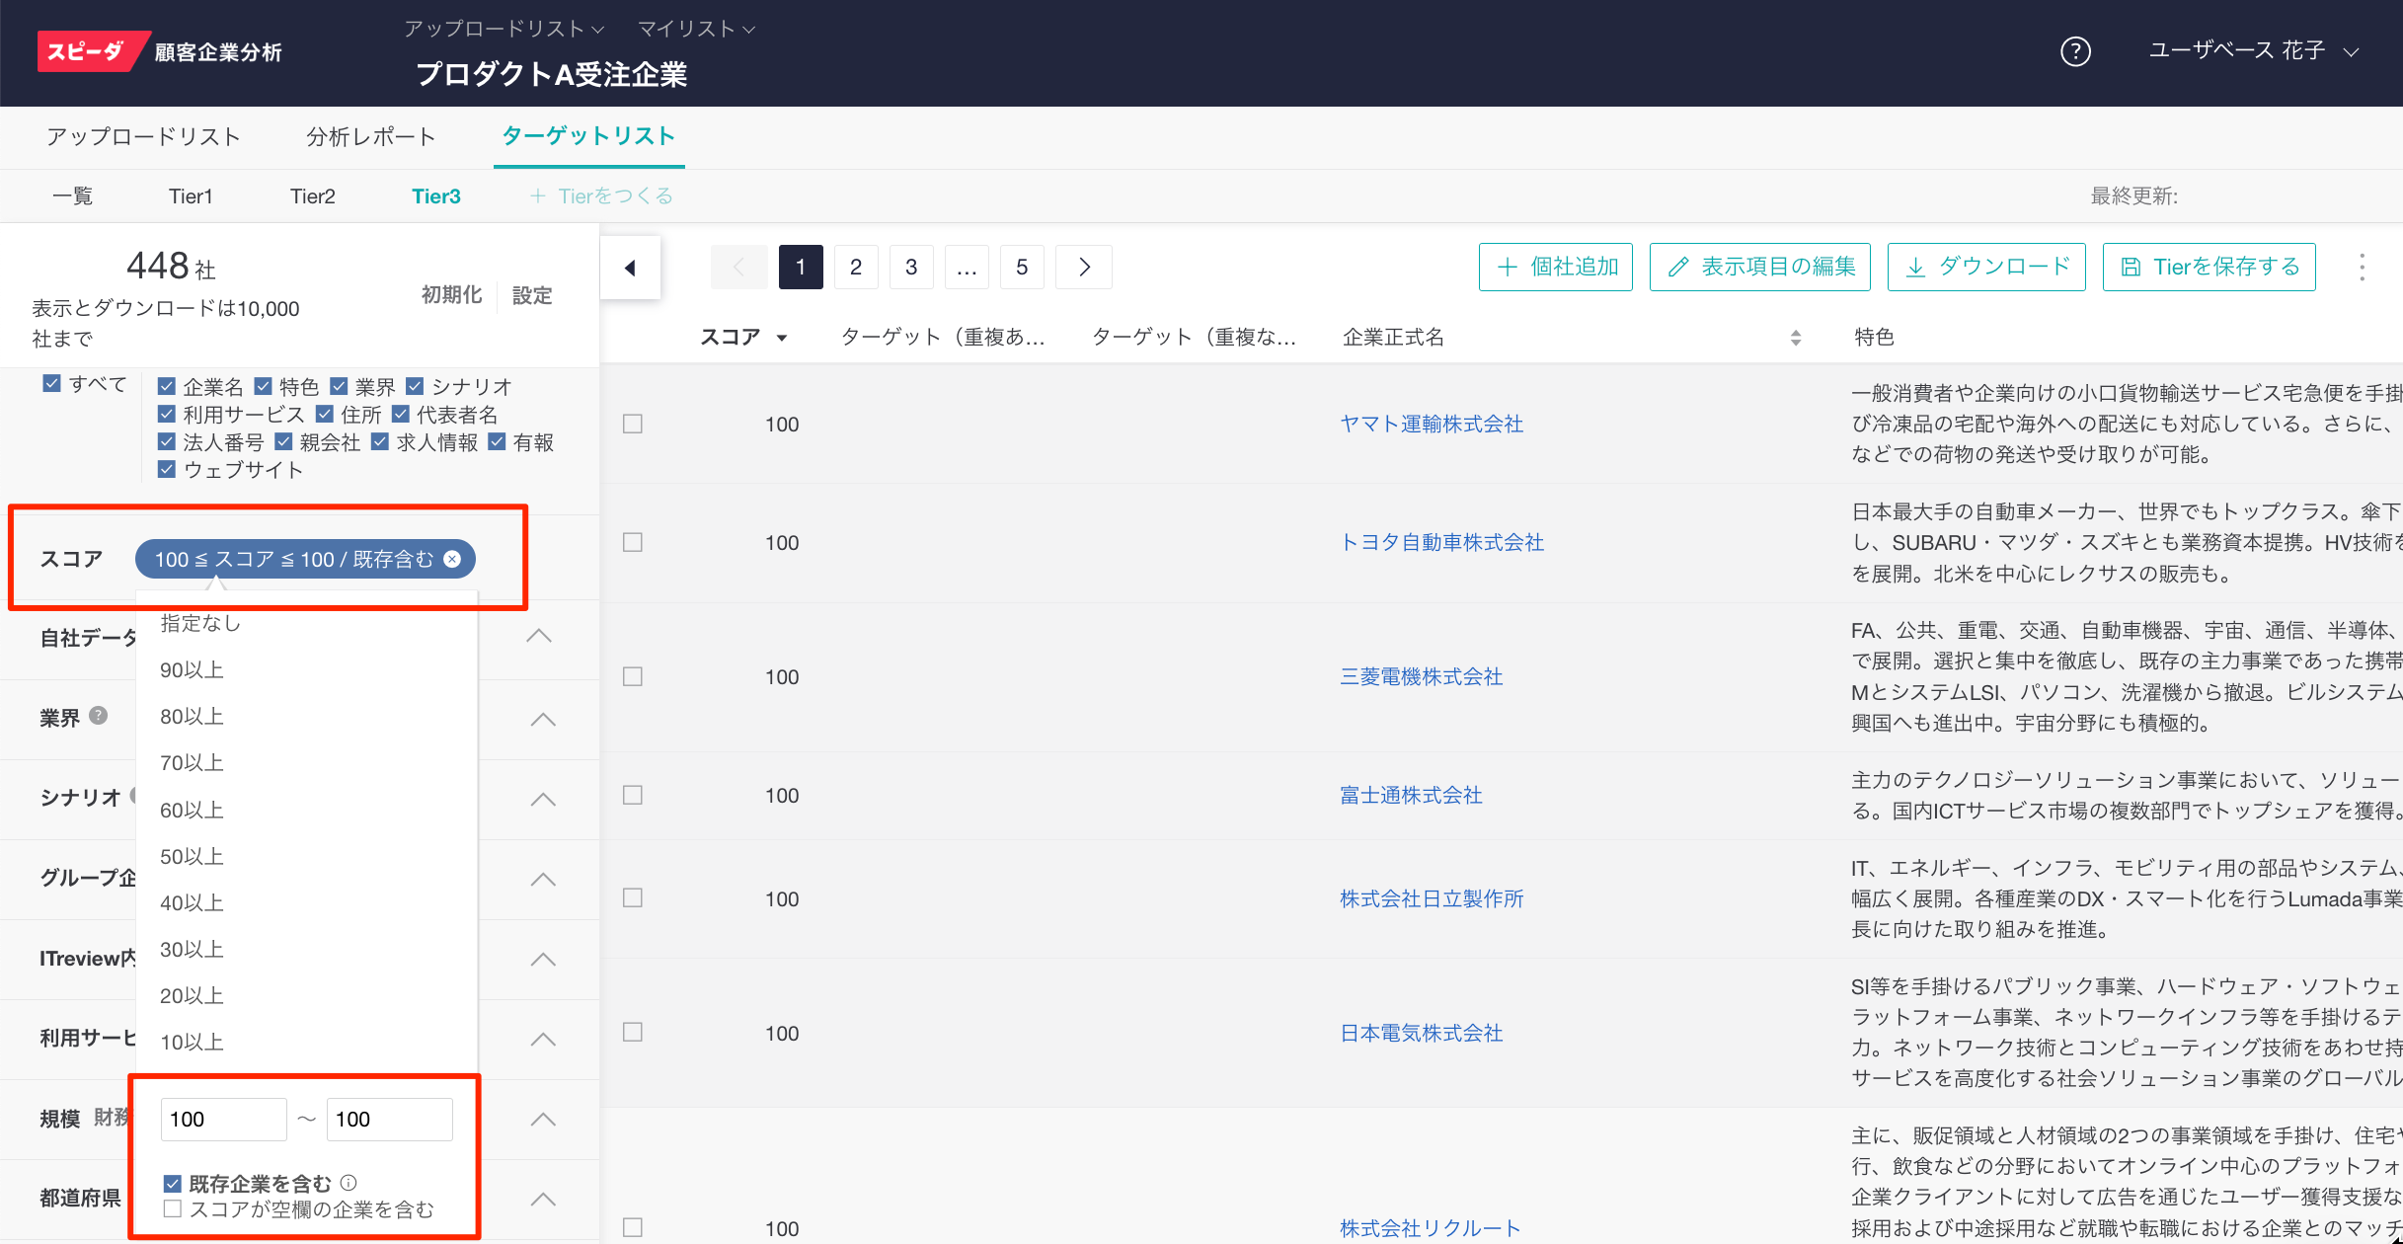Image resolution: width=2403 pixels, height=1244 pixels.
Task: Click the help icon next to 業界
Action: [x=99, y=716]
